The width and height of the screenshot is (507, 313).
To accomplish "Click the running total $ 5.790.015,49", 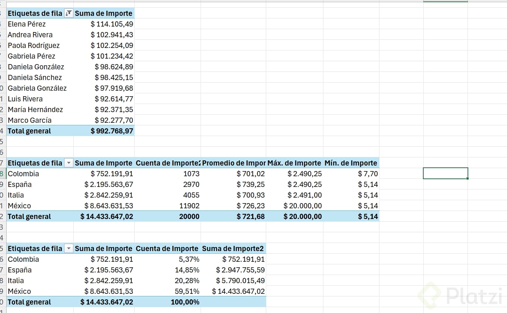I will point(240,281).
